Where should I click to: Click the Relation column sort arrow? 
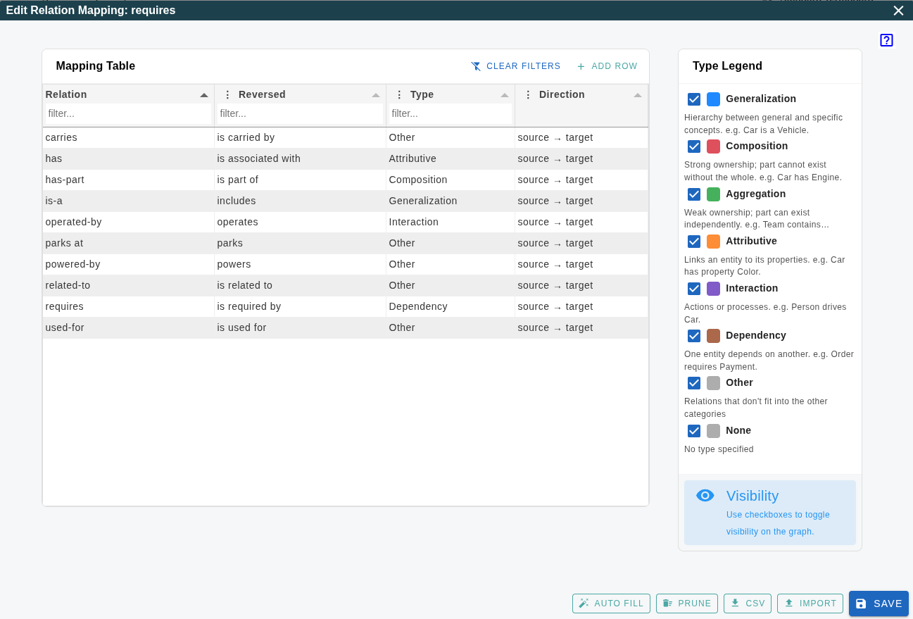click(204, 94)
